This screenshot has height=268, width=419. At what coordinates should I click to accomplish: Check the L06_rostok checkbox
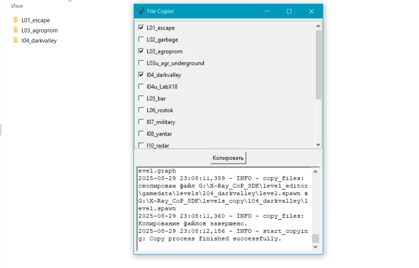(141, 110)
